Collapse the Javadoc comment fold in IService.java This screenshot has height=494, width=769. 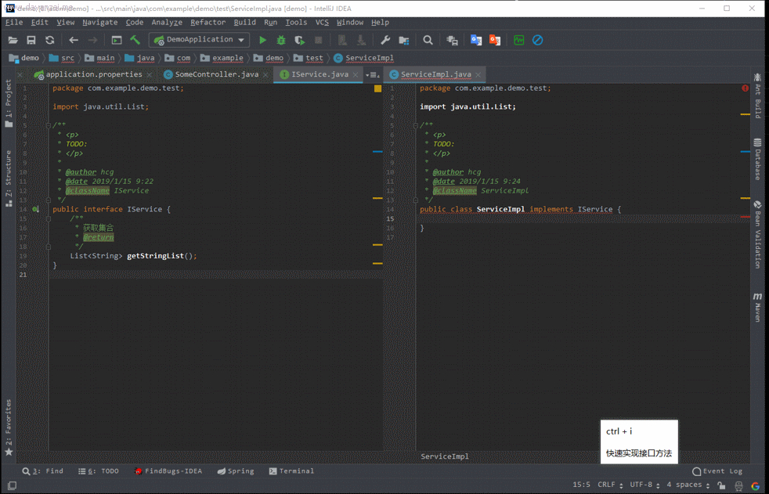coord(49,125)
